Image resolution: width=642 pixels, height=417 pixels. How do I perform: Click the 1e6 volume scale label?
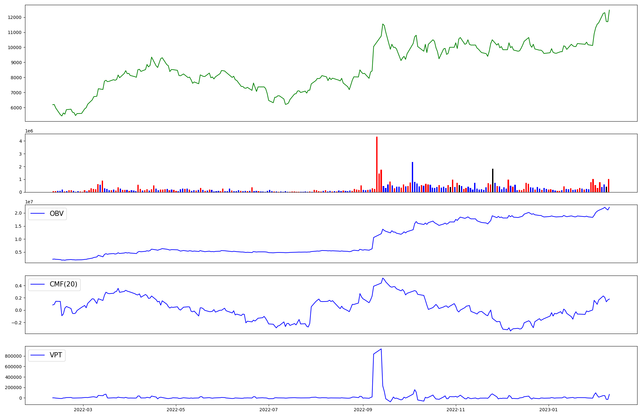[x=29, y=131]
